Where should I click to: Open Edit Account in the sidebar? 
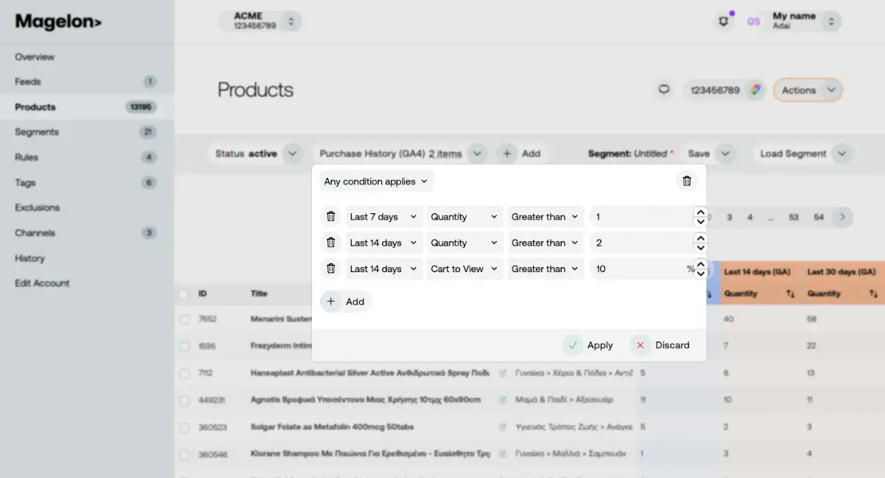tap(42, 283)
